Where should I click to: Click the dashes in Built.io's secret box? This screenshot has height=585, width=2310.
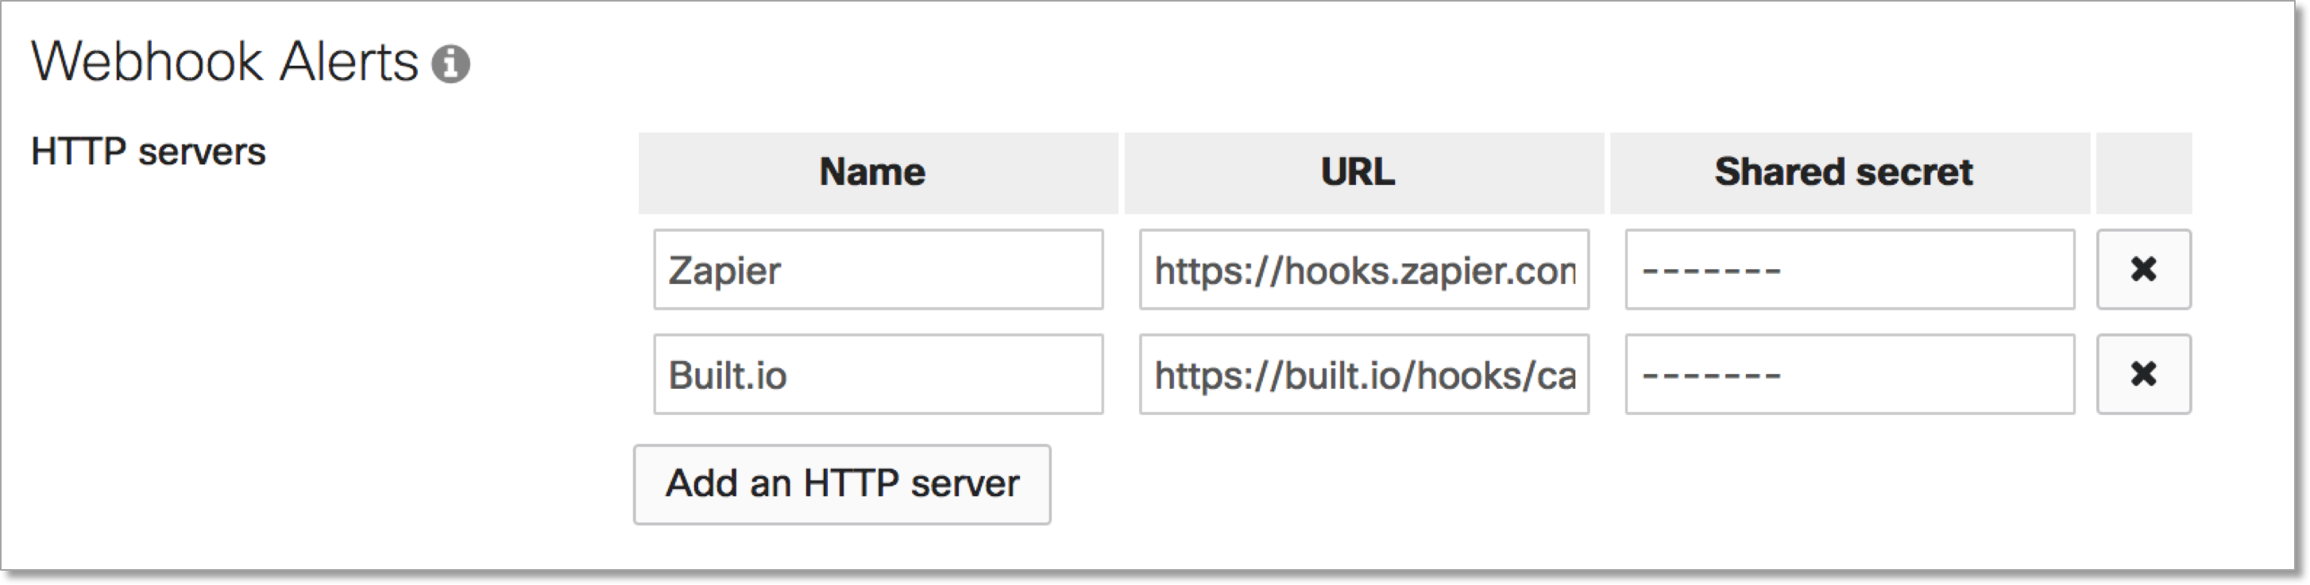click(x=1711, y=375)
